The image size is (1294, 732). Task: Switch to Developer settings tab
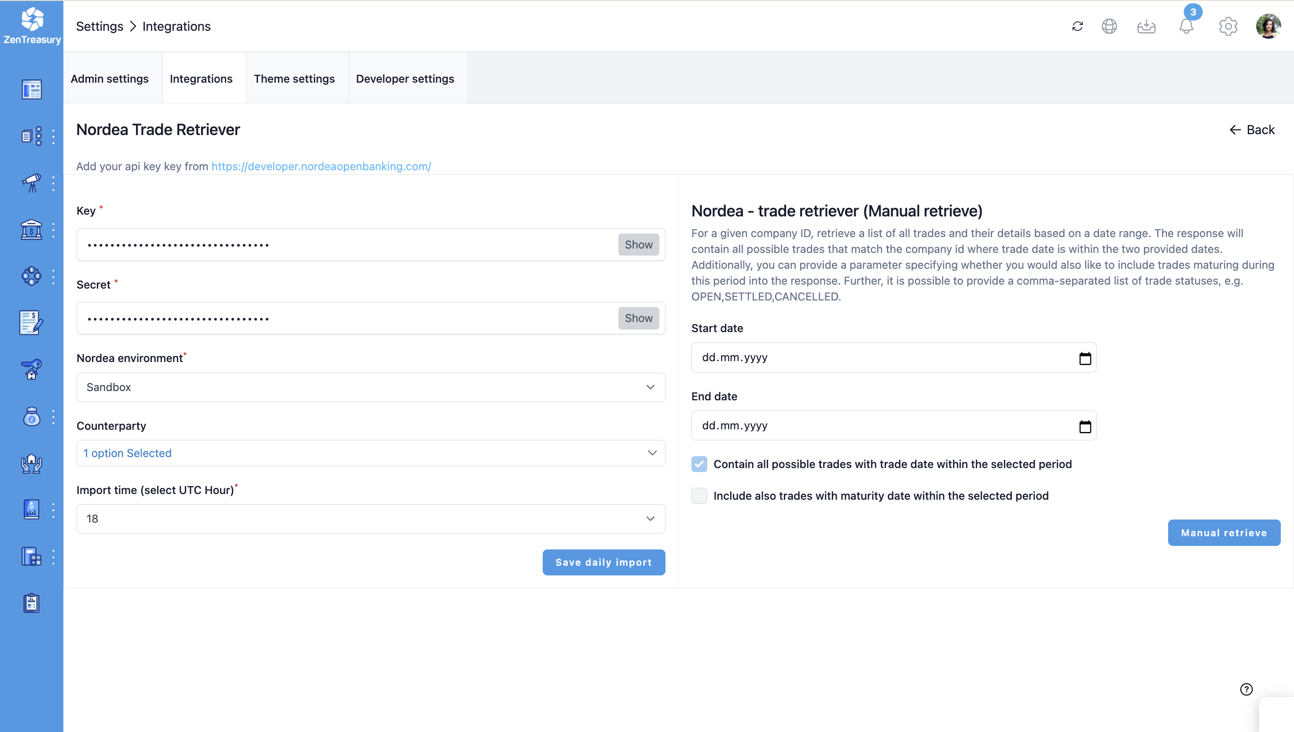[x=405, y=78]
